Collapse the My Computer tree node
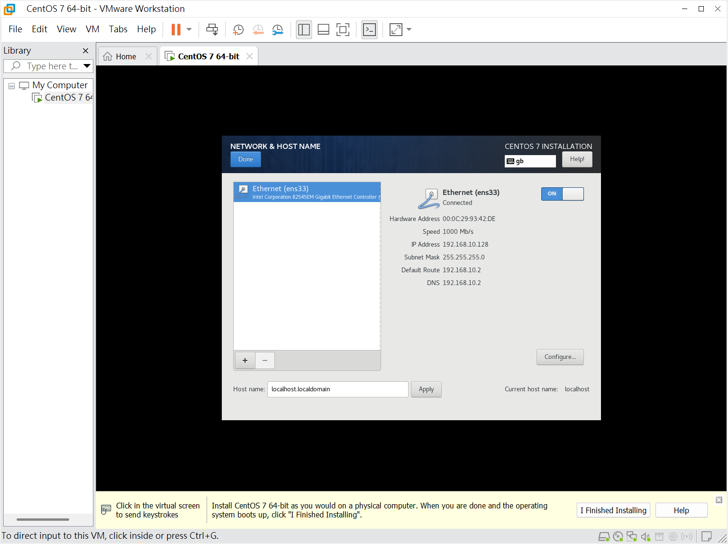 tap(11, 86)
